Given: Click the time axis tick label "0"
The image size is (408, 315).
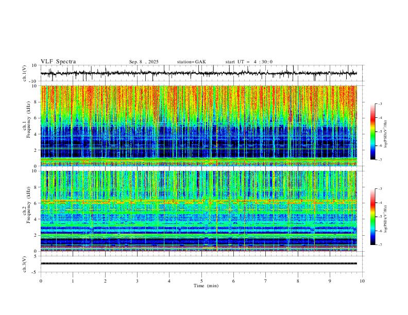Looking at the screenshot, I should 41,281.
